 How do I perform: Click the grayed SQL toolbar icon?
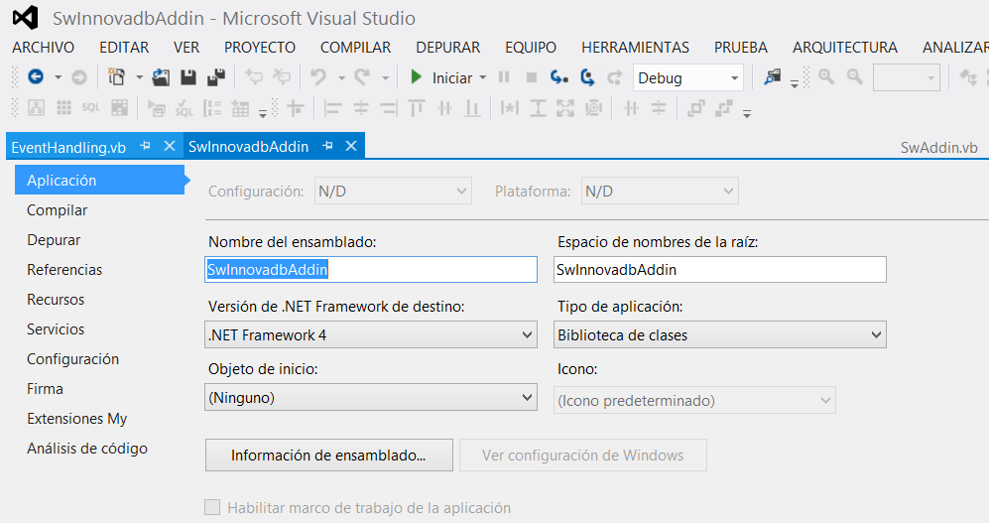pyautogui.click(x=91, y=108)
